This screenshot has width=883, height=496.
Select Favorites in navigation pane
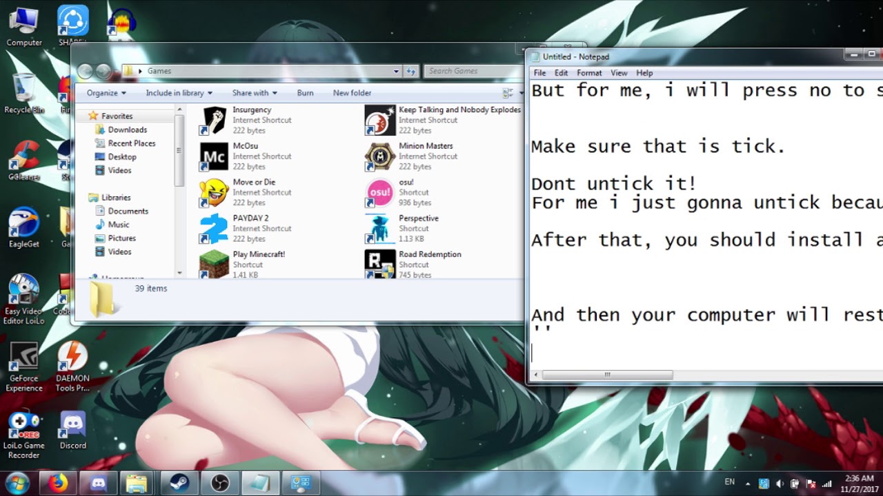[117, 116]
